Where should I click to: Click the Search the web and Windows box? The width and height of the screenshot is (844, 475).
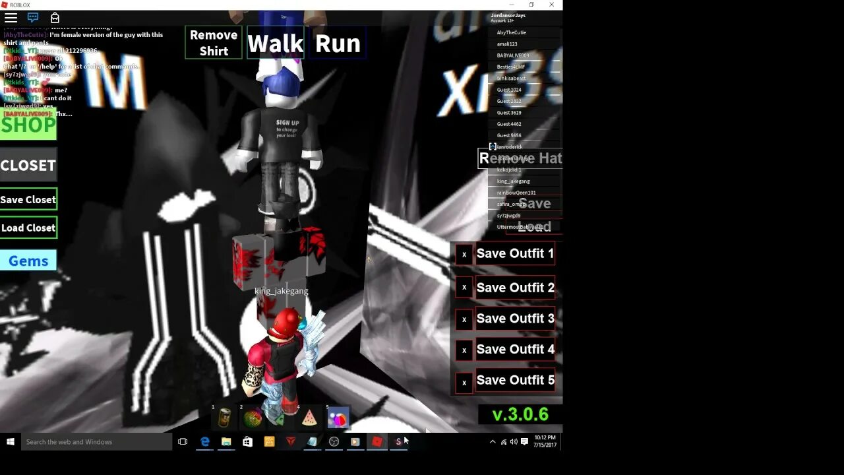[x=97, y=441]
